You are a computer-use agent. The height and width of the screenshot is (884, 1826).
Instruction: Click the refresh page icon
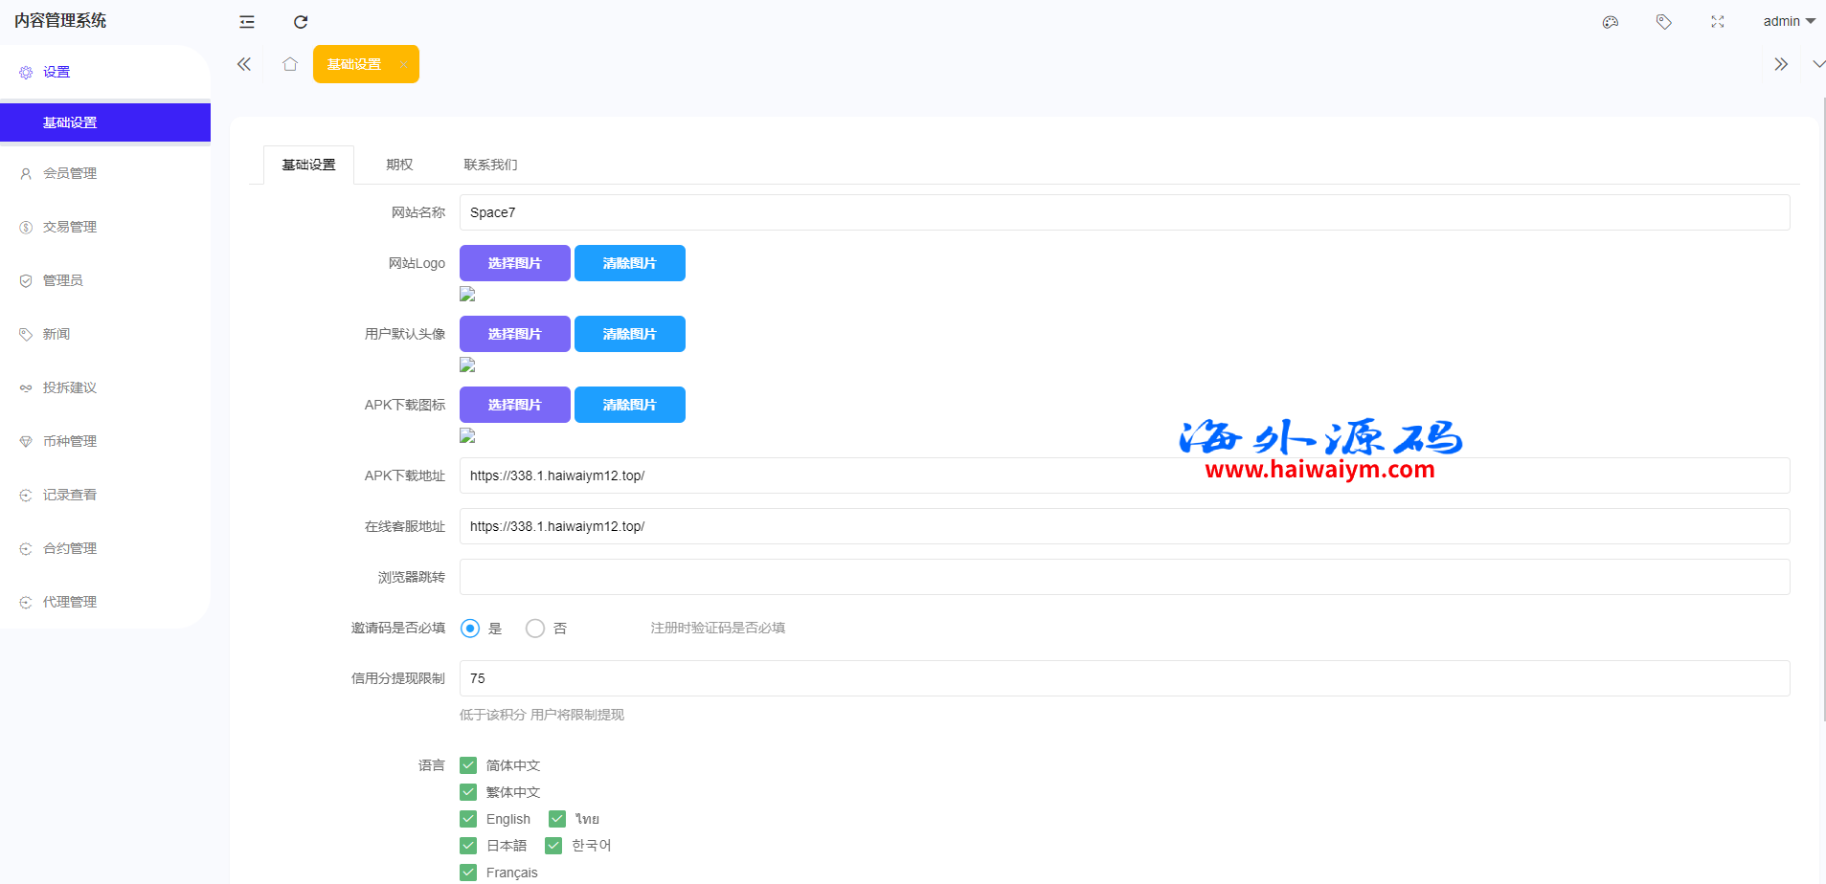coord(301,22)
